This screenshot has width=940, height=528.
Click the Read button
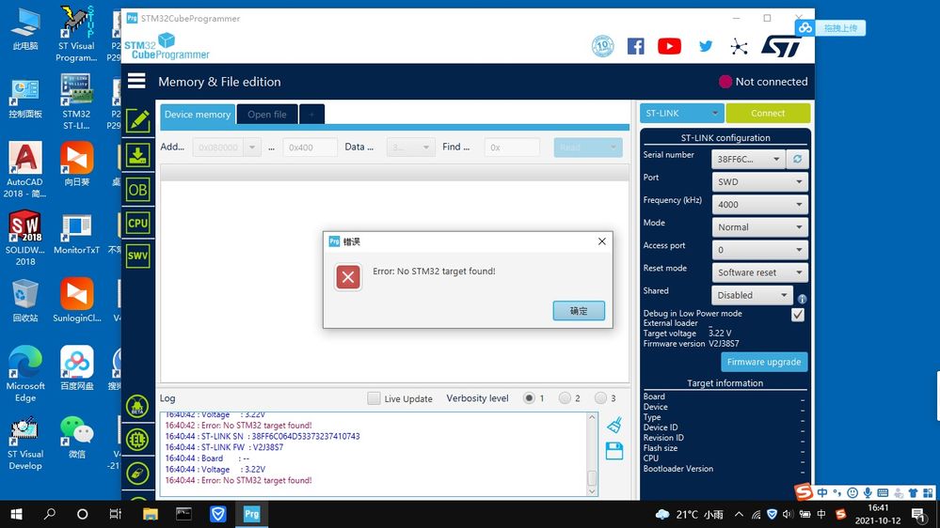[588, 148]
